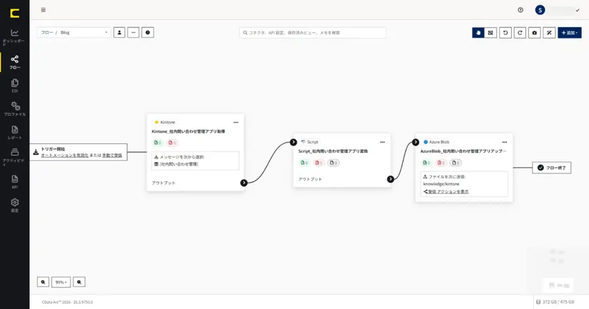Focus the connector search field
This screenshot has width=589, height=309.
pyautogui.click(x=312, y=33)
